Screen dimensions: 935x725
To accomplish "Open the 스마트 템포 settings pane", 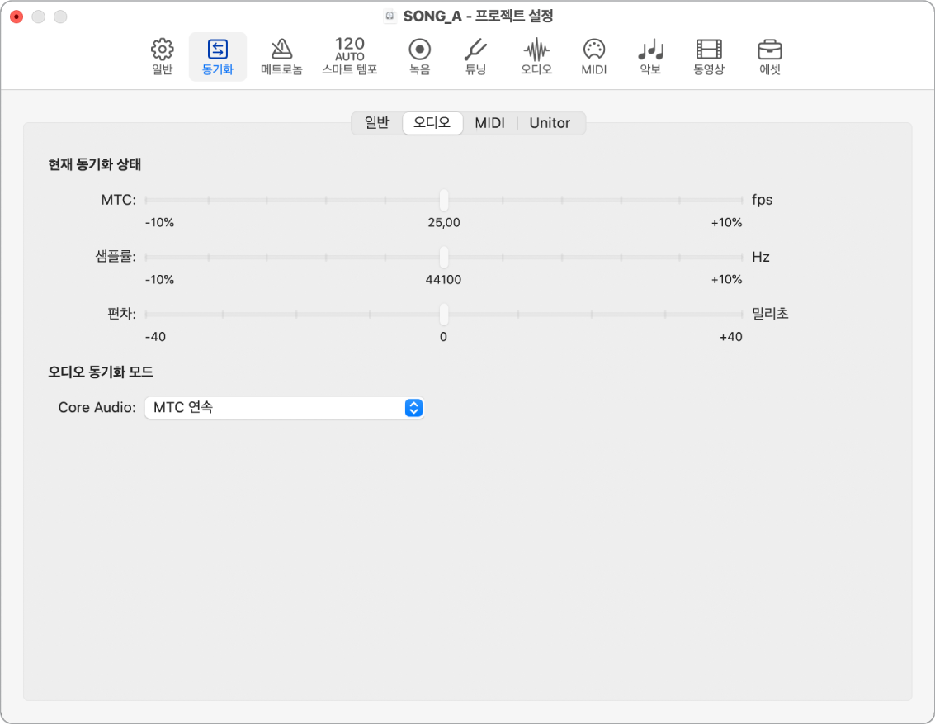I will (349, 57).
